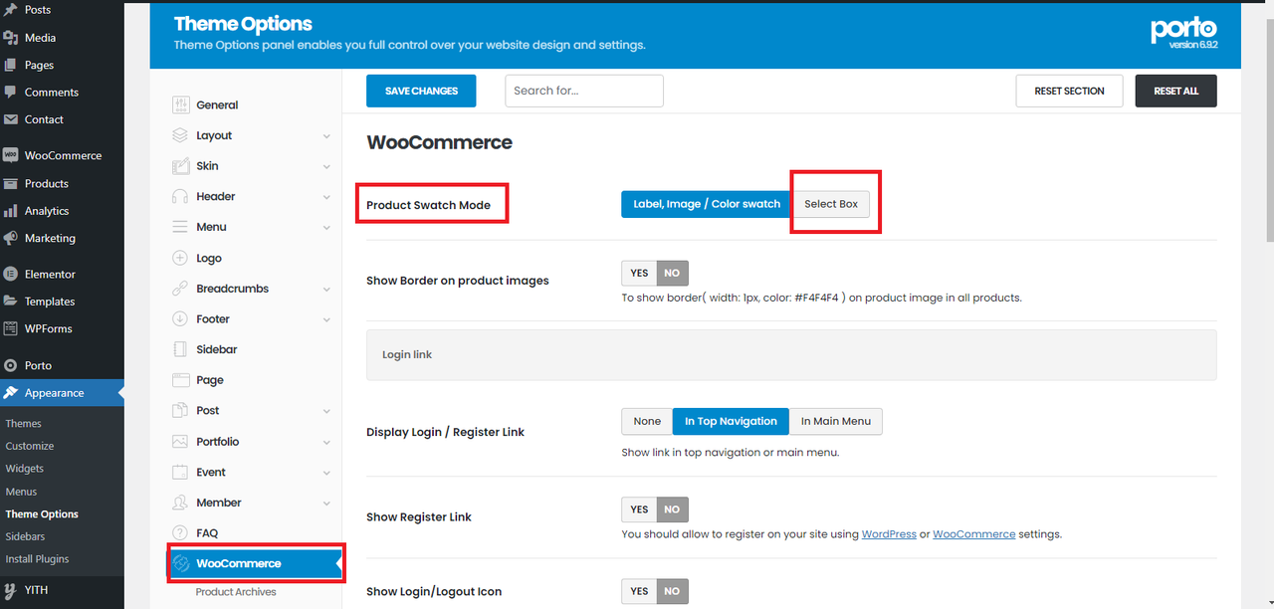
Task: Choose In Main Menu option
Action: click(836, 421)
